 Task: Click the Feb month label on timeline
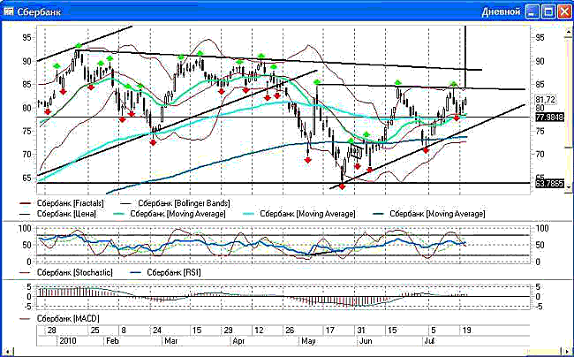click(x=113, y=341)
